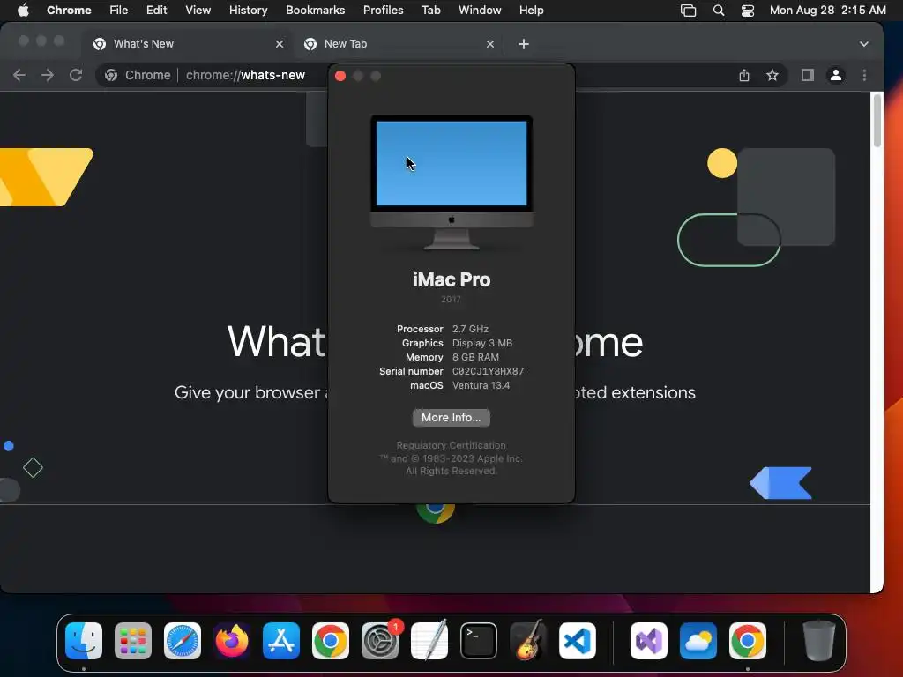Open the Help menu
Viewport: 903px width, 677px height.
point(531,10)
